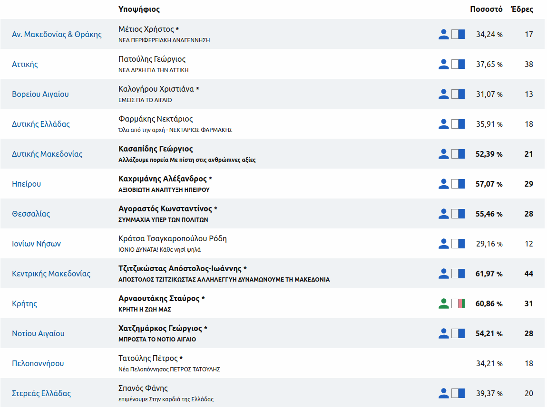Click the blue party color bar for Μέτιος Χρήστος
The width and height of the screenshot is (547, 407).
coord(458,34)
